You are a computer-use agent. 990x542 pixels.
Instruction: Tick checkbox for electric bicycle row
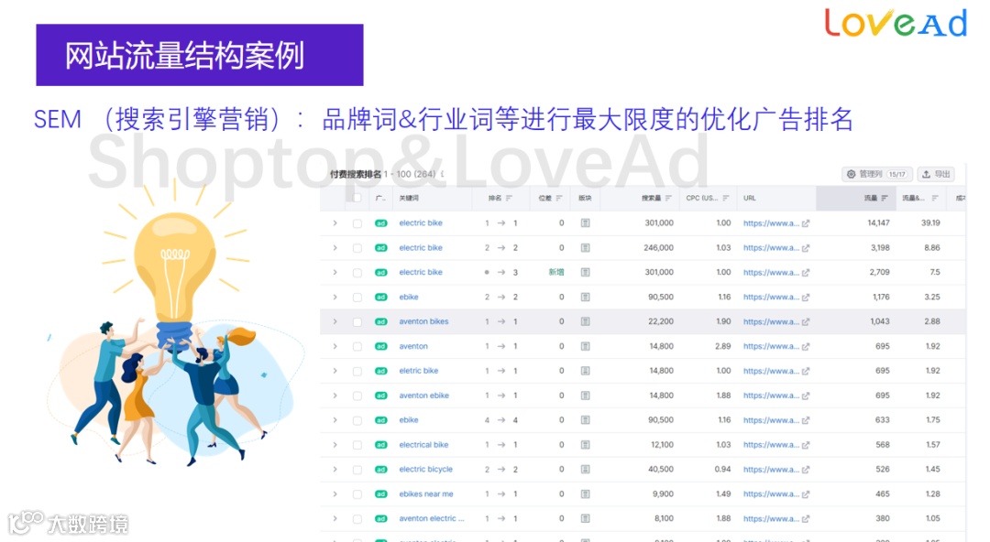(x=357, y=470)
